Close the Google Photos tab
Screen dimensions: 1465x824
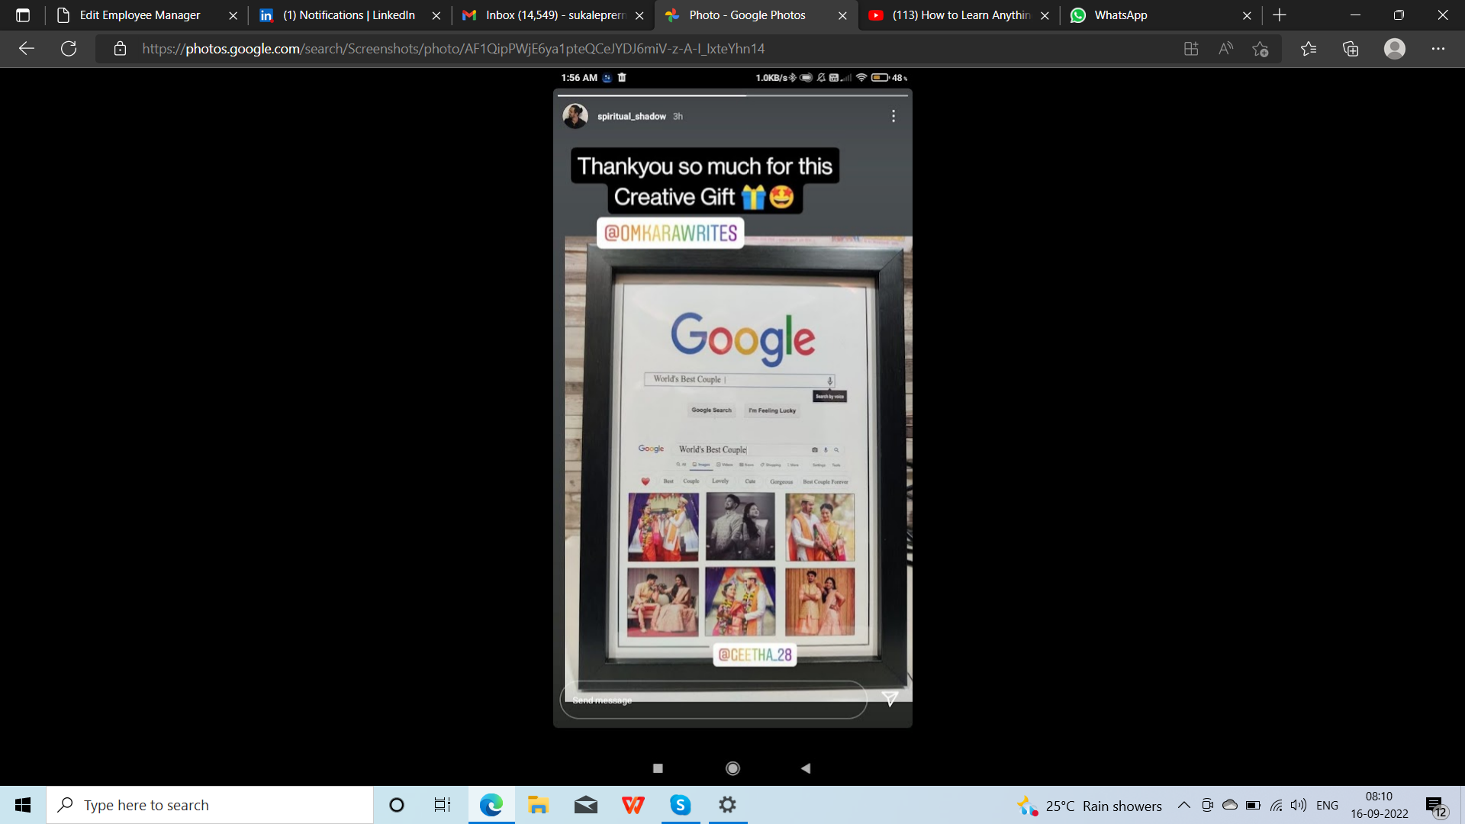click(842, 15)
